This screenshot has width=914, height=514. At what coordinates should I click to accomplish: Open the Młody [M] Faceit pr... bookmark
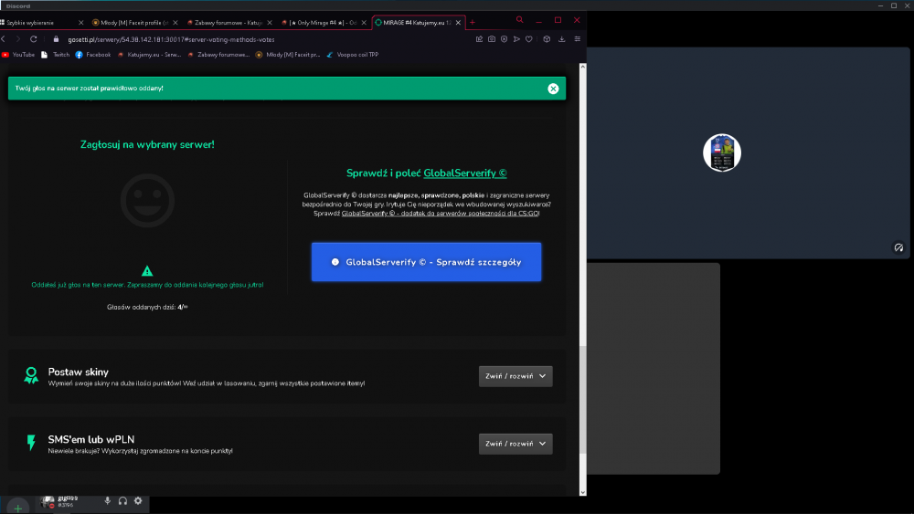tap(288, 55)
